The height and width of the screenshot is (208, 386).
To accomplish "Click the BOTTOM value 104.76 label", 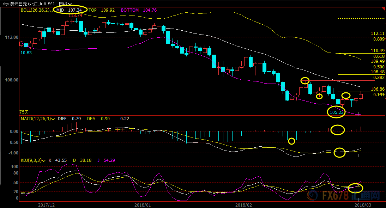I will click(150, 10).
